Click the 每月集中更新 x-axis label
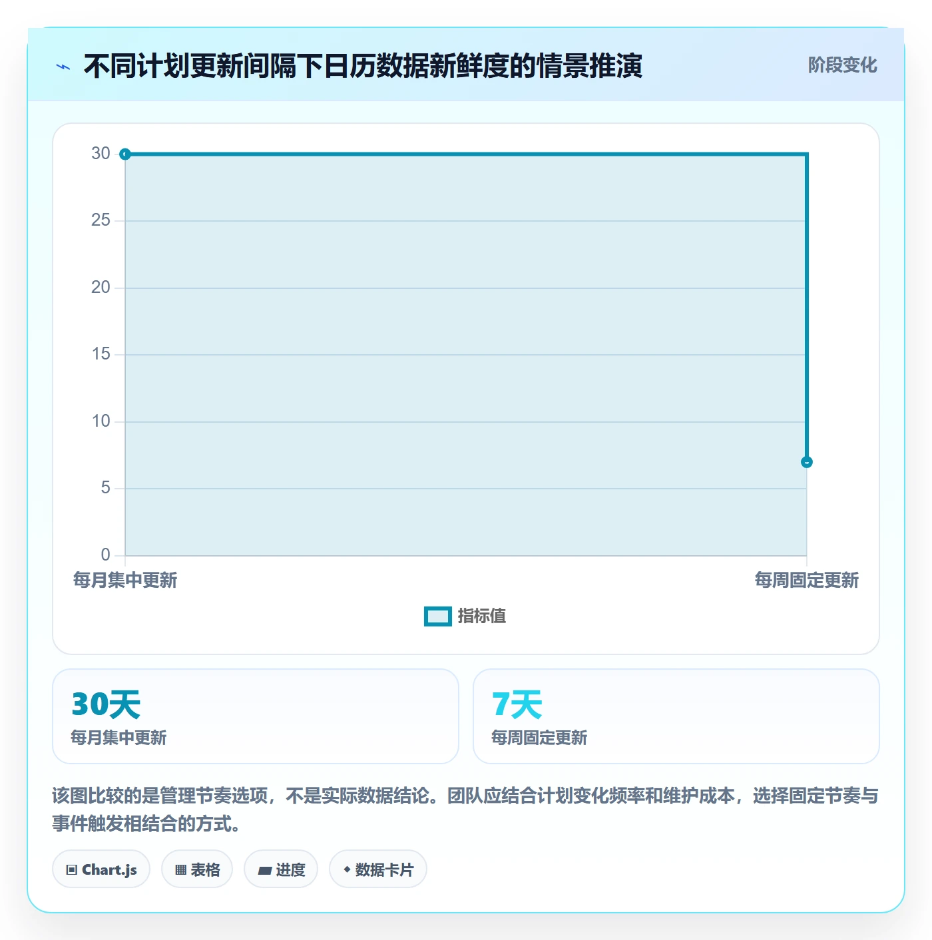Image resolution: width=932 pixels, height=940 pixels. 125,580
